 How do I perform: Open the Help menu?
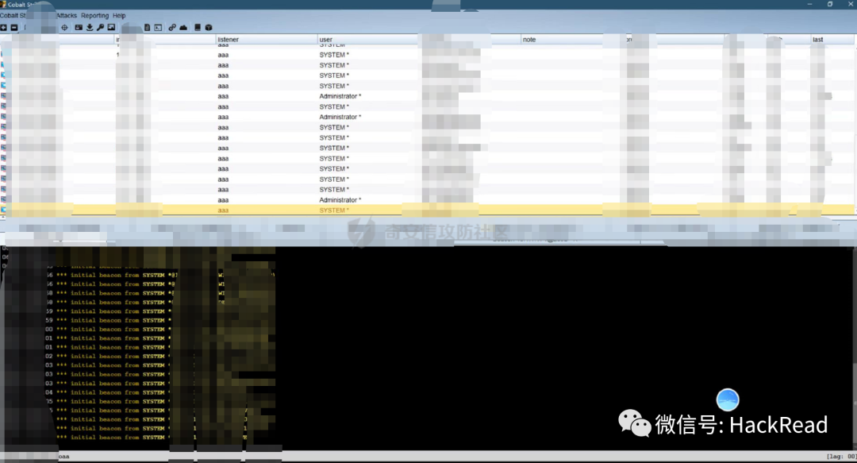point(119,15)
